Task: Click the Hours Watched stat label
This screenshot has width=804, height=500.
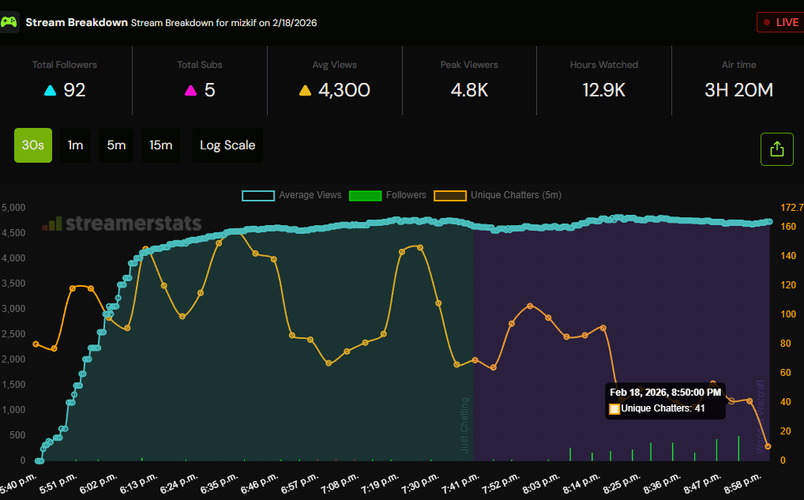Action: click(604, 65)
